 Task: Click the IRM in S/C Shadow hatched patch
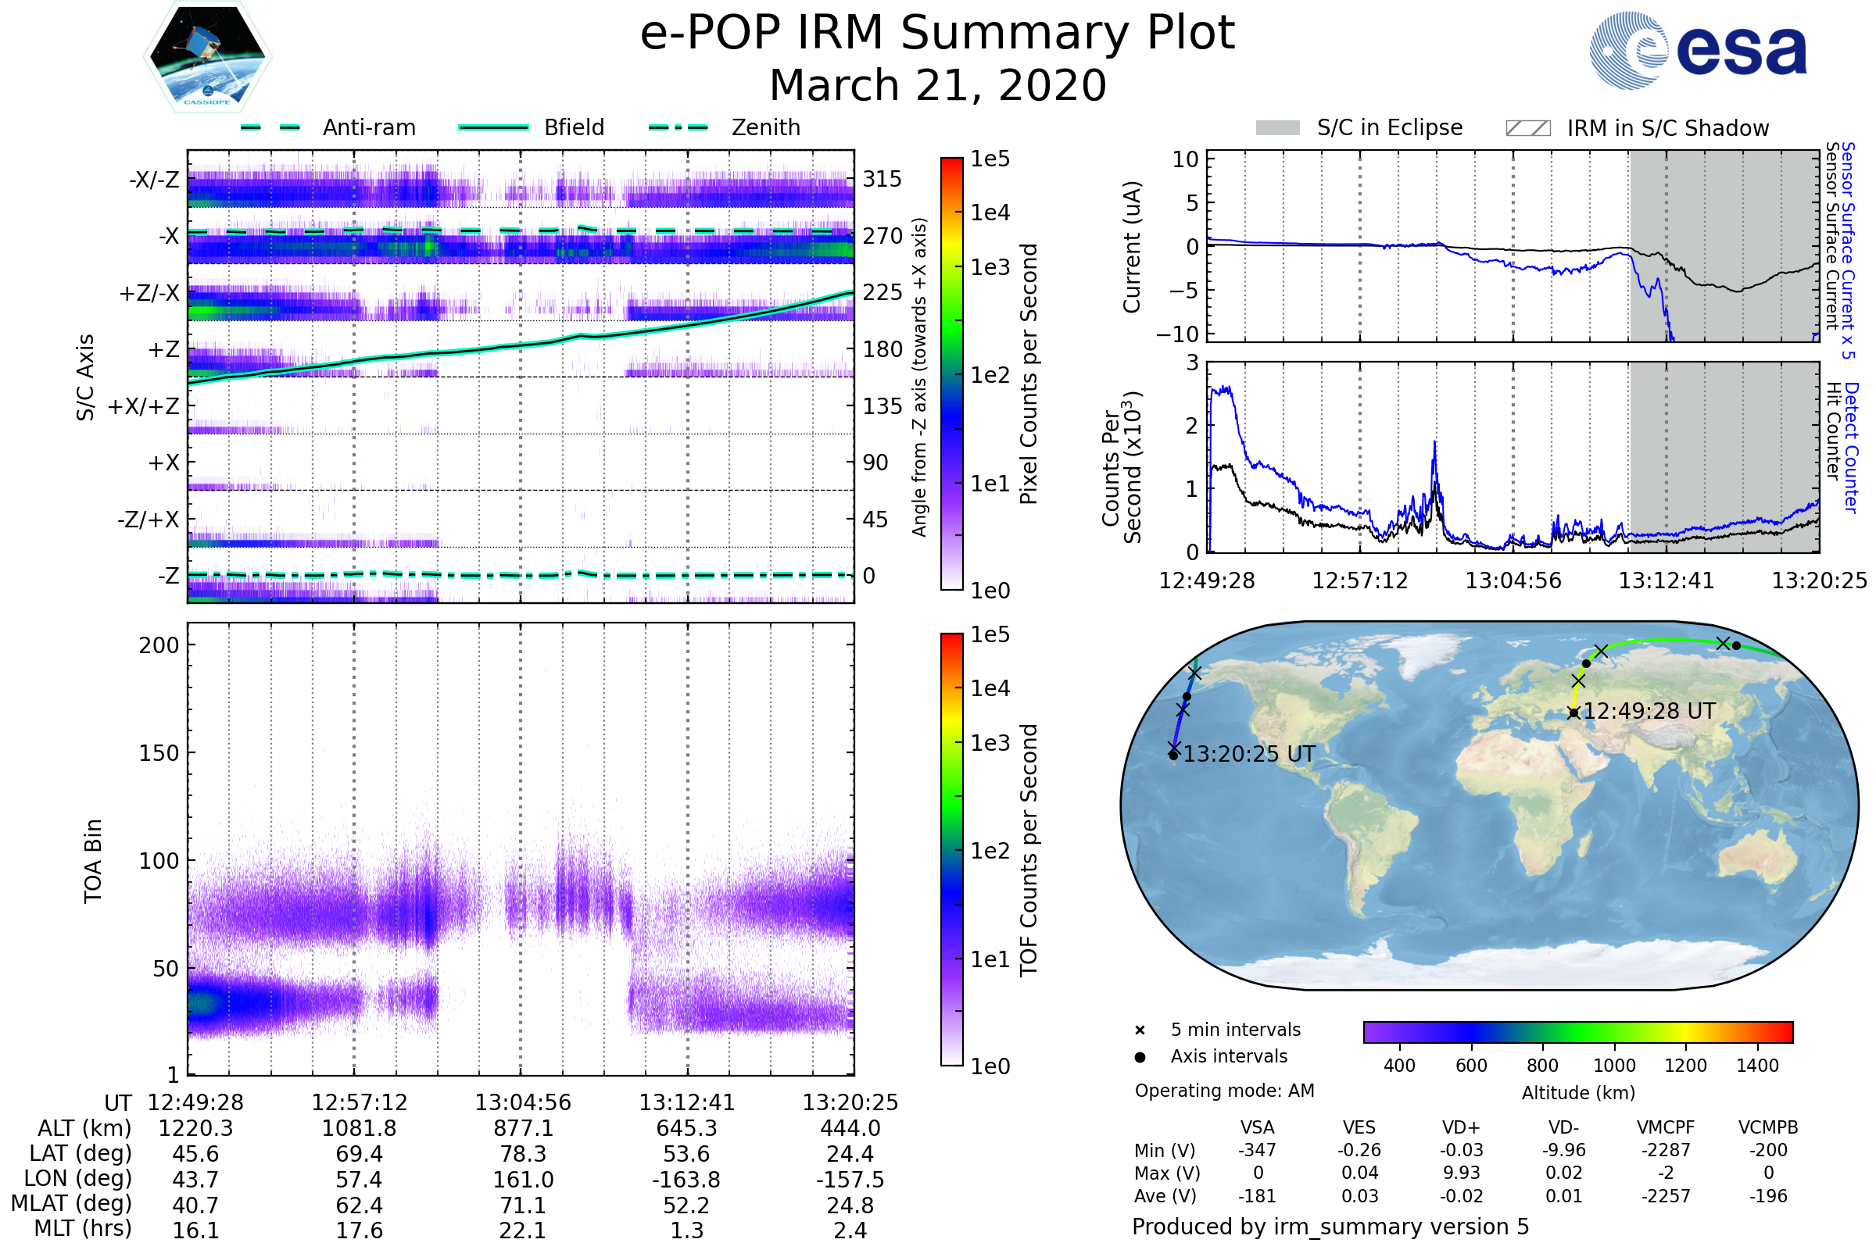(x=1527, y=128)
